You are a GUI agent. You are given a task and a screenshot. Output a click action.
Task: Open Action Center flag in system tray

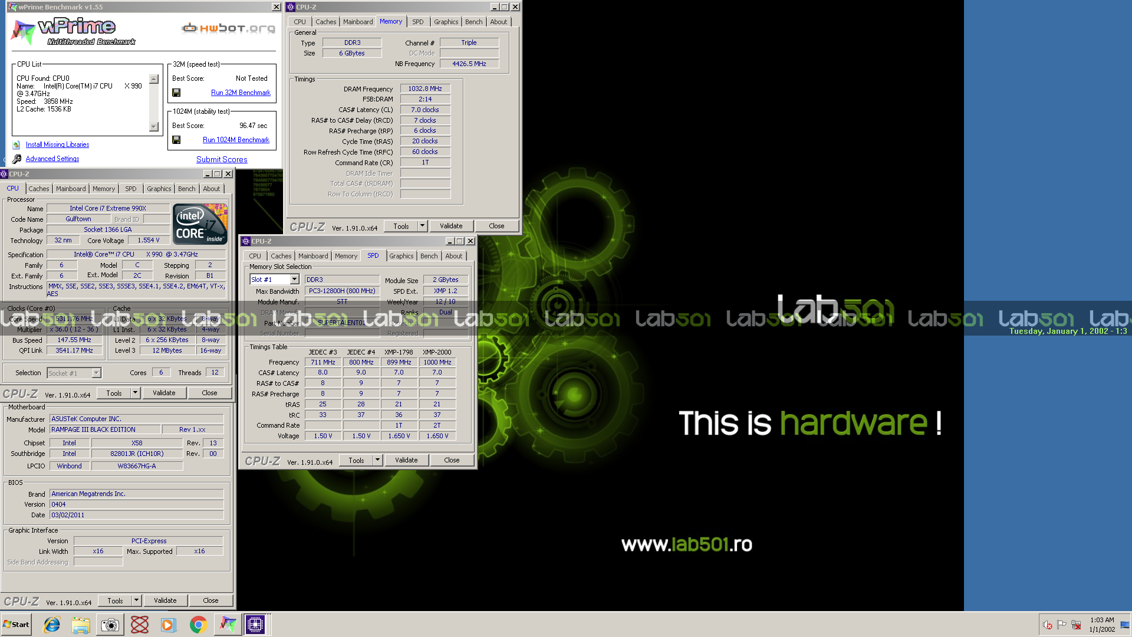[1061, 625]
